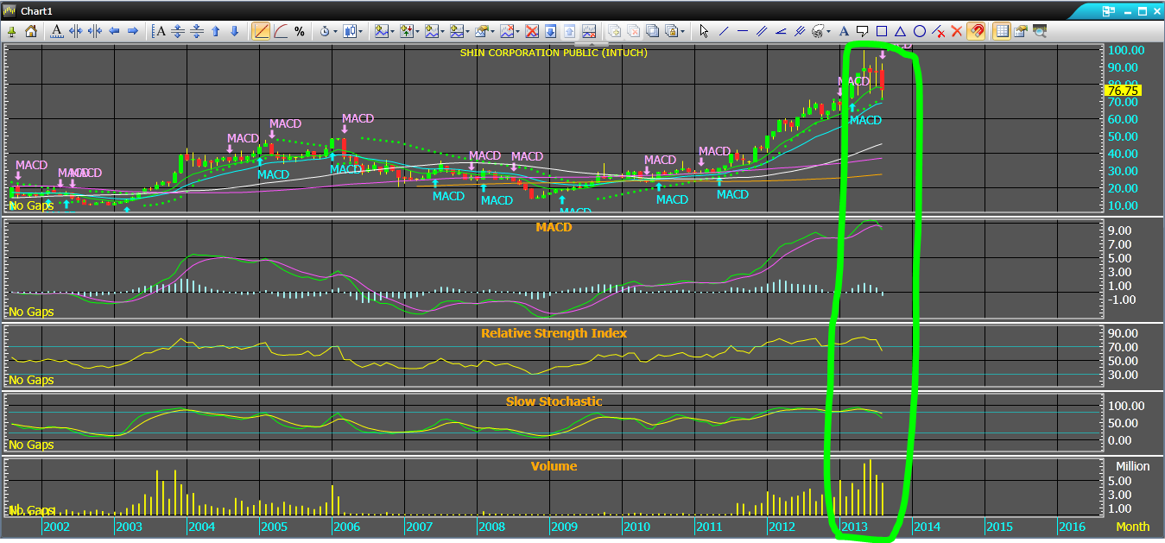Toggle the linear scale button
This screenshot has height=543, width=1165.
tap(261, 31)
